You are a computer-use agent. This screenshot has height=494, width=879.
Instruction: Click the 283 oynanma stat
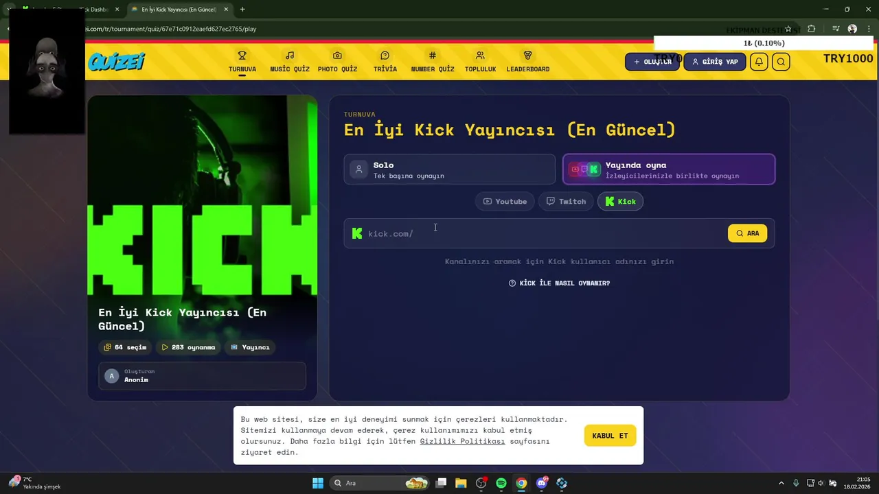189,347
